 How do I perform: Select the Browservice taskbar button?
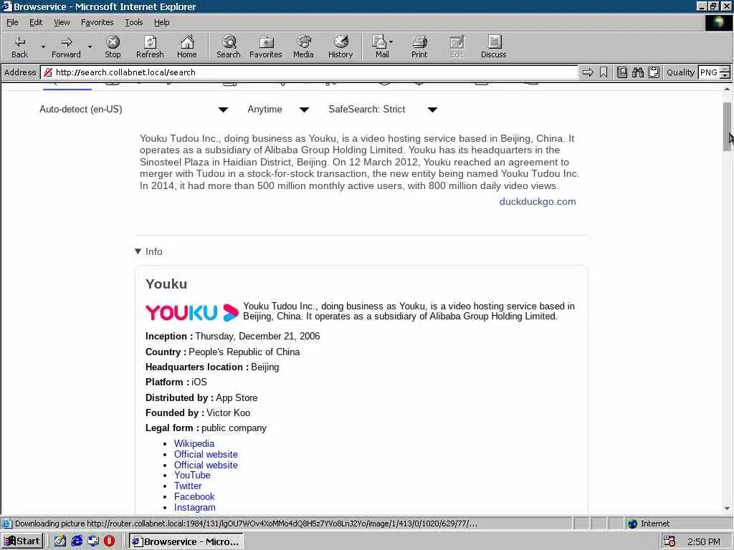click(186, 541)
